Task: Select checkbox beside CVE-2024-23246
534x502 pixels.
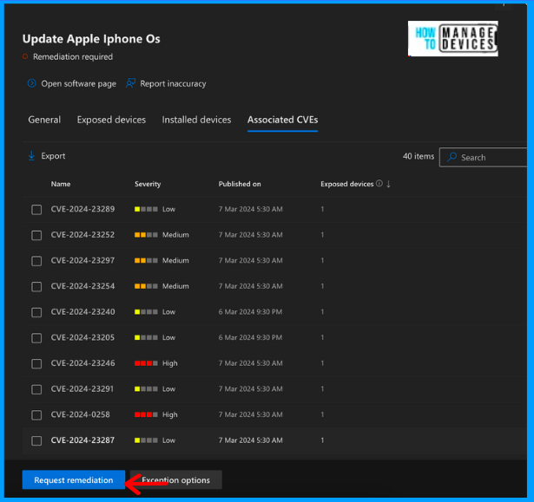Action: pyautogui.click(x=36, y=363)
